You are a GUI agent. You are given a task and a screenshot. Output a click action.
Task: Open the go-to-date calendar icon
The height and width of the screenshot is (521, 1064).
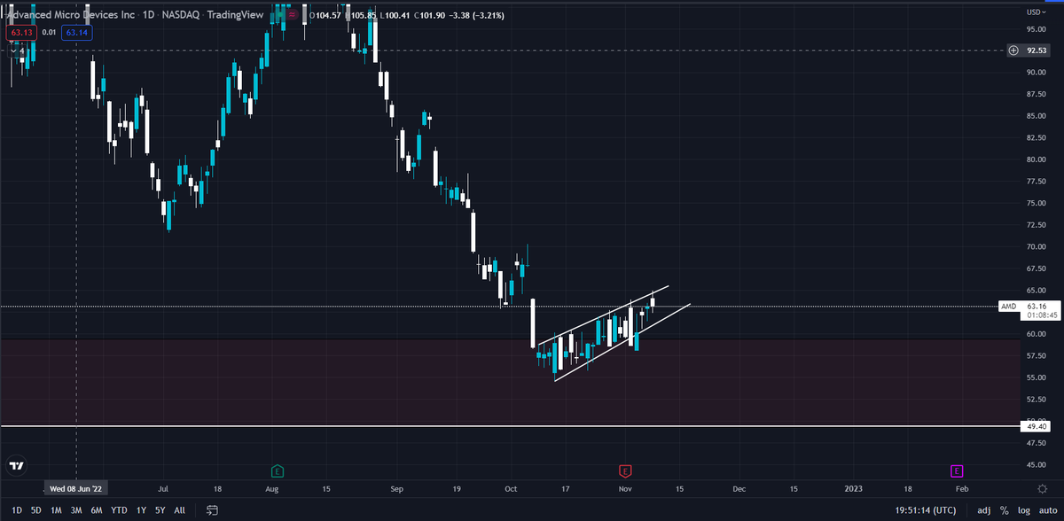coord(212,510)
